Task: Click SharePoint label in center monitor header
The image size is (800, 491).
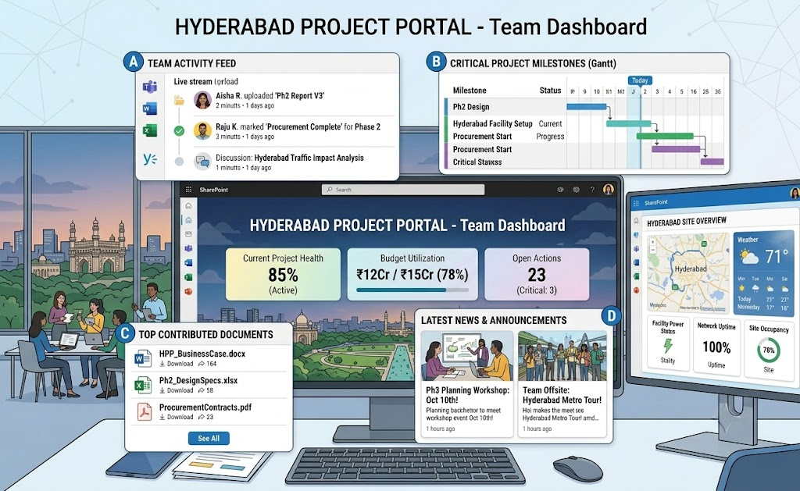Action: (x=214, y=190)
